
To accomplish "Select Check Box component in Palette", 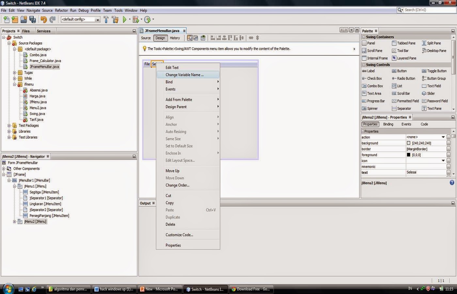I will [x=372, y=78].
